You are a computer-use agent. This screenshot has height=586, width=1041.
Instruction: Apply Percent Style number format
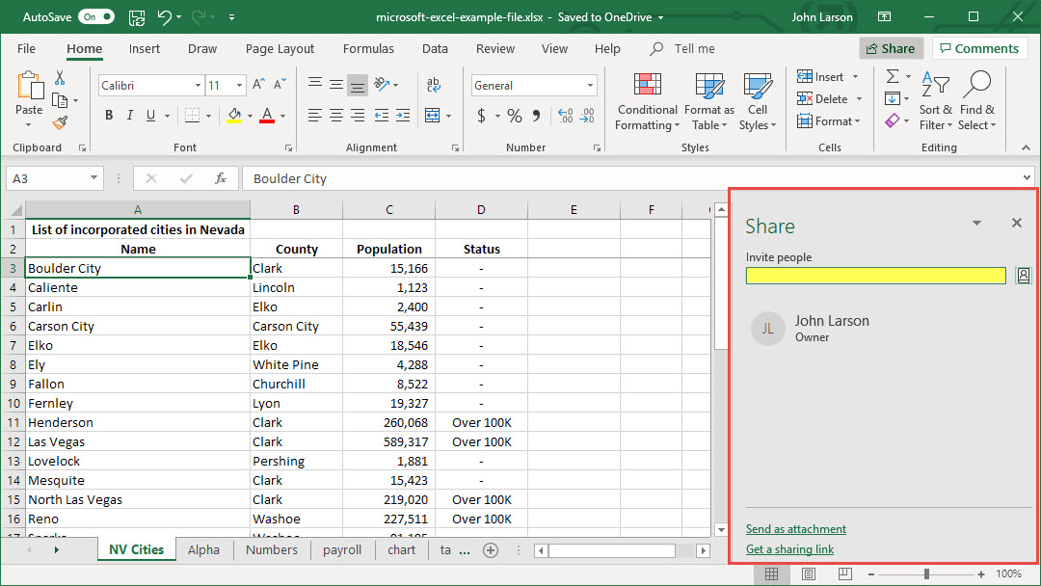click(x=515, y=116)
